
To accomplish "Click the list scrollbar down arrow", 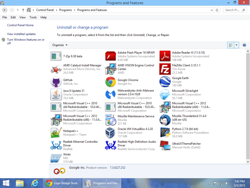I will [x=248, y=162].
